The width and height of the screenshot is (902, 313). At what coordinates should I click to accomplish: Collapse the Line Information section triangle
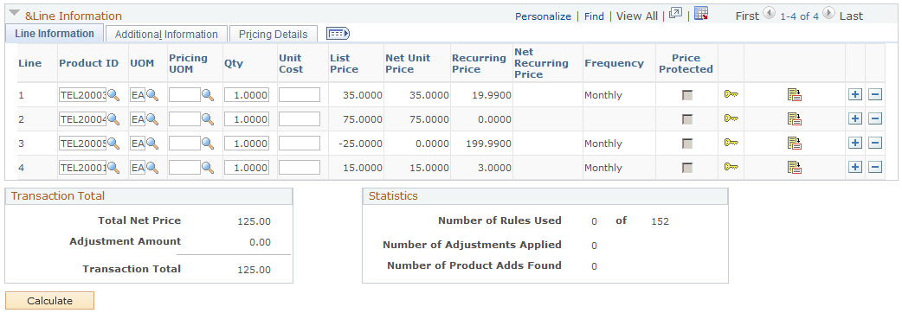pyautogui.click(x=15, y=14)
